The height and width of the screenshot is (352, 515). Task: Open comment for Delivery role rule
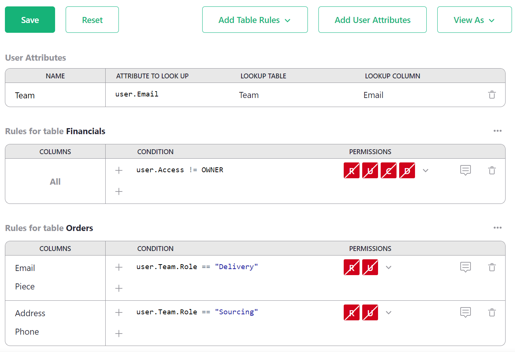(x=465, y=267)
